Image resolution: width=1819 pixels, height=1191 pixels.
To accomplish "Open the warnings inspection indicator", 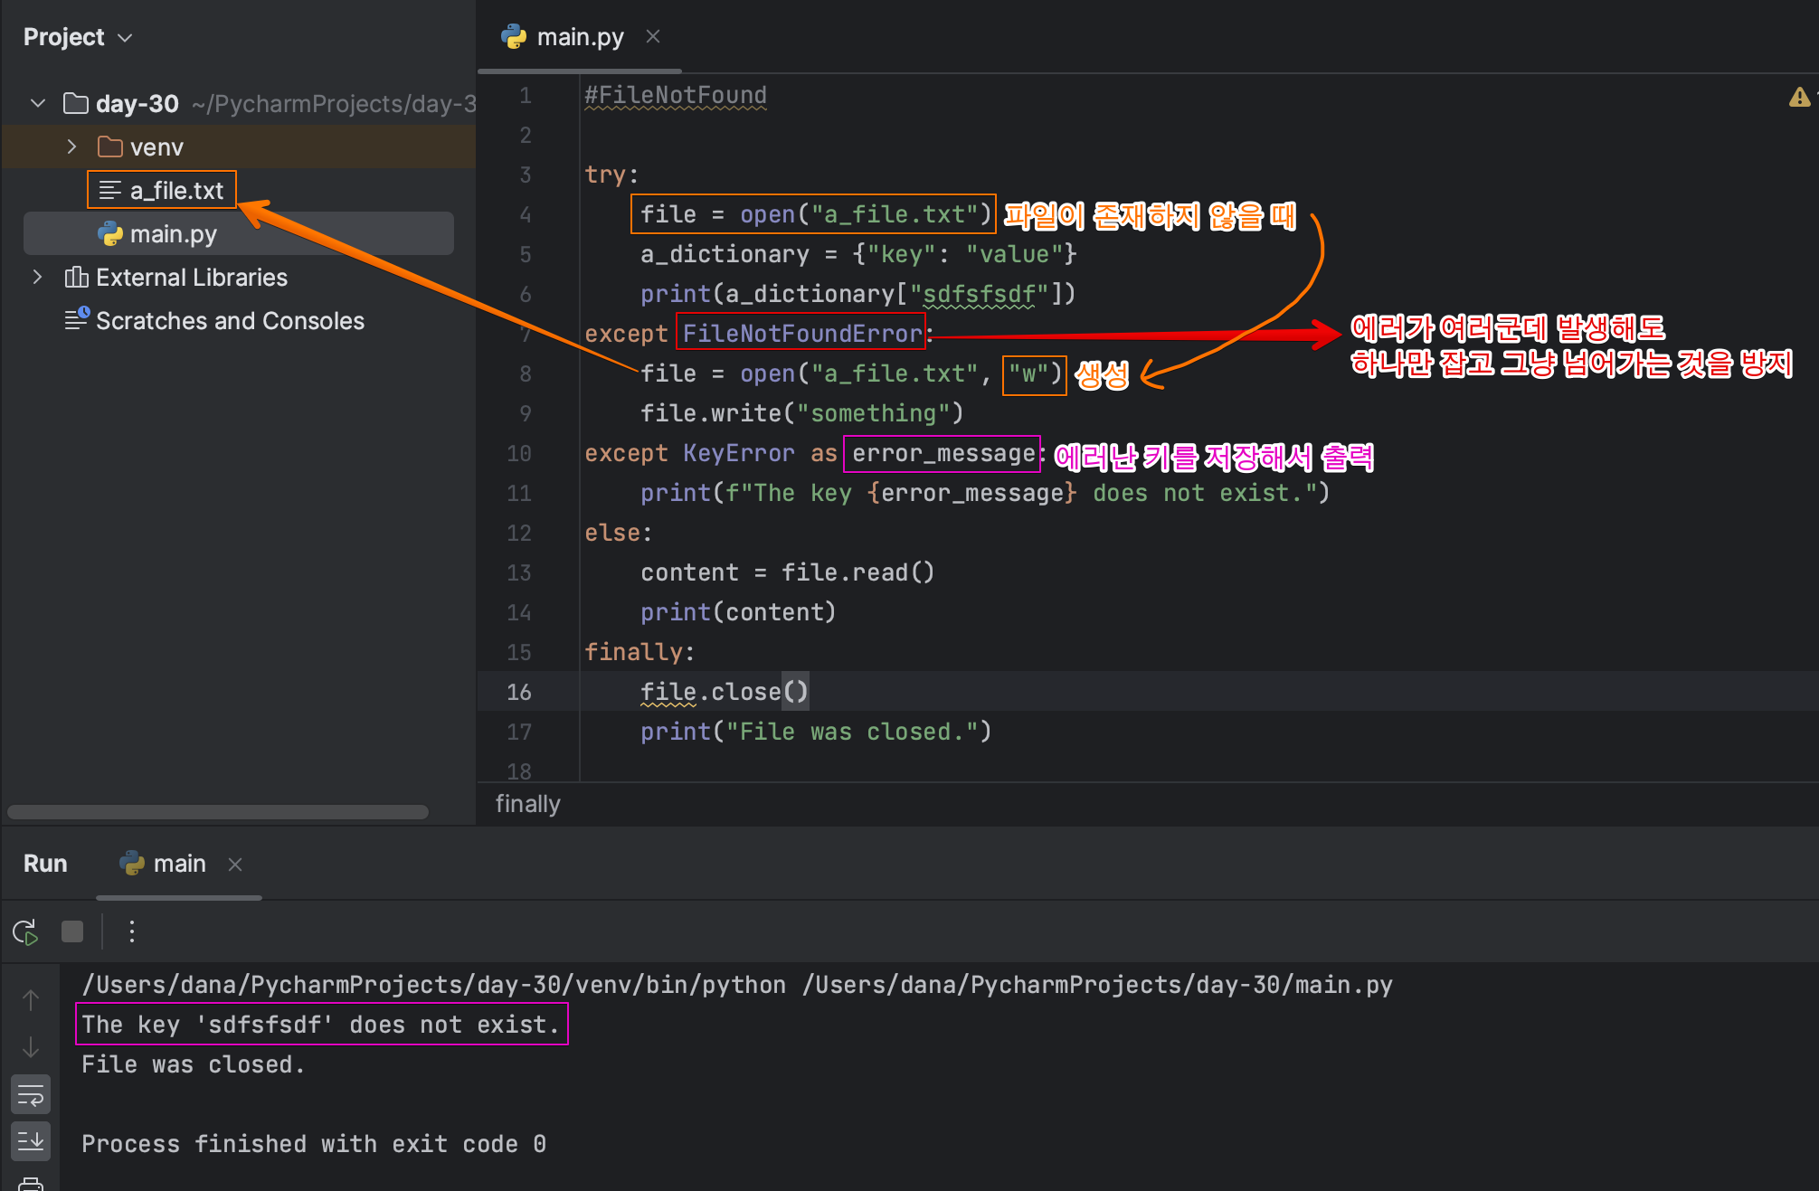I will pos(1799,97).
